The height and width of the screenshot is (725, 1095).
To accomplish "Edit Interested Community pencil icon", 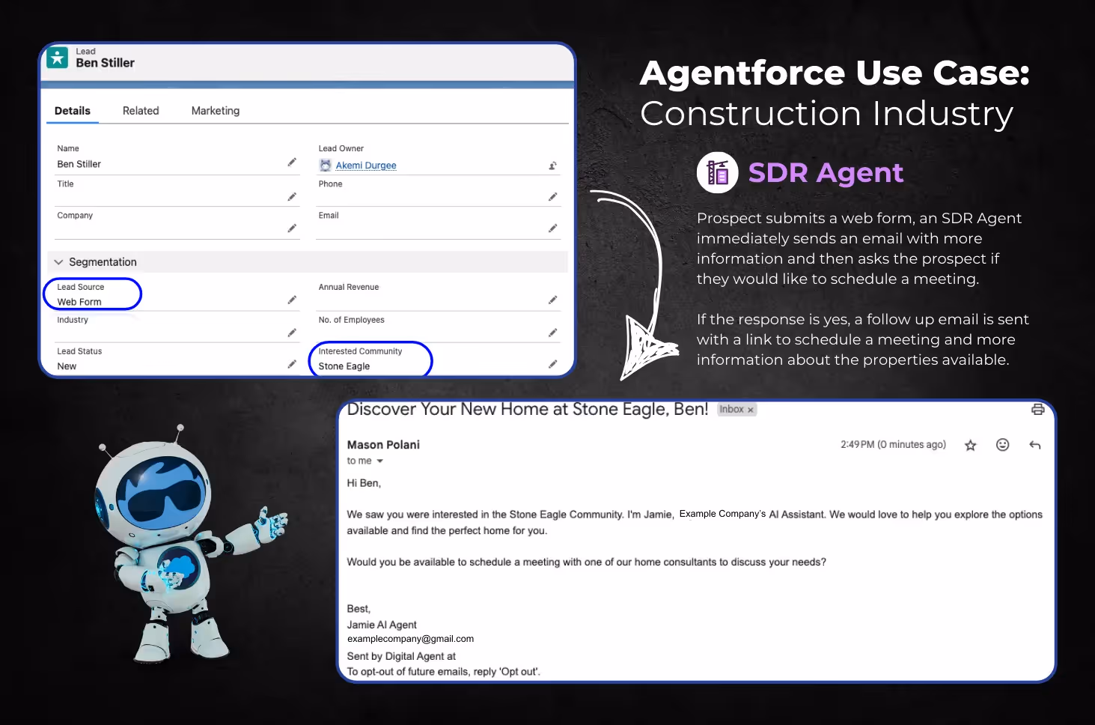I will (552, 365).
